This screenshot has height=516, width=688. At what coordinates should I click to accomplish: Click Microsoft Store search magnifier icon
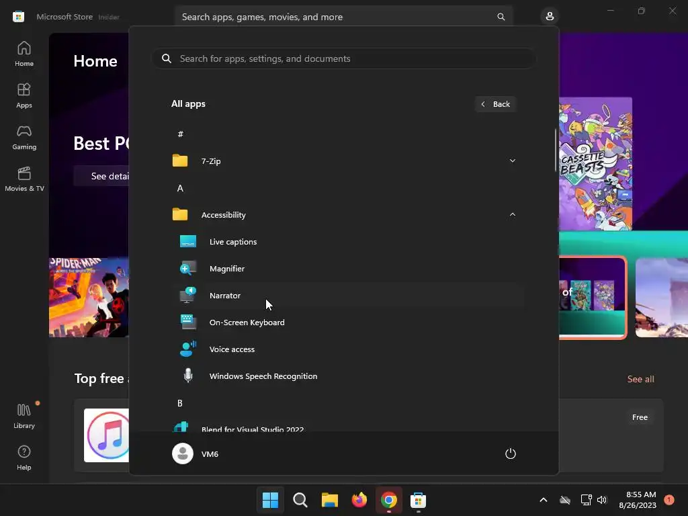click(501, 17)
